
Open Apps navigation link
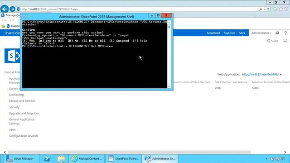[12, 129]
